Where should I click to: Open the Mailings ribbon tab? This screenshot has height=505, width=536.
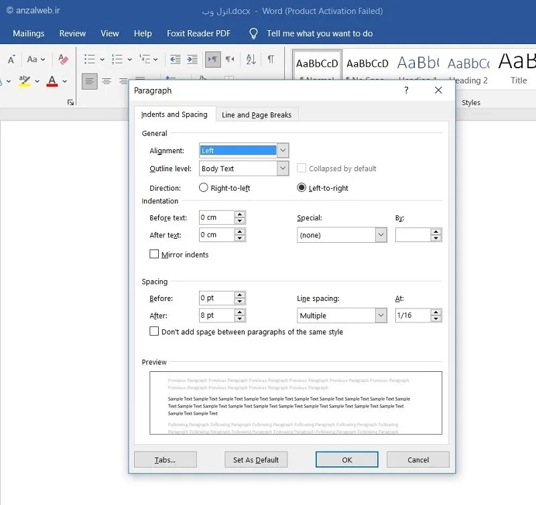click(29, 33)
